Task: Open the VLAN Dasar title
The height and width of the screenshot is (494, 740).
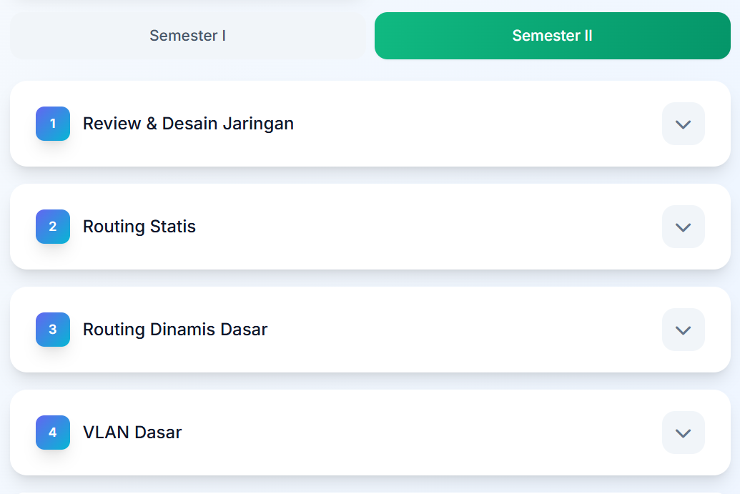Action: tap(132, 433)
